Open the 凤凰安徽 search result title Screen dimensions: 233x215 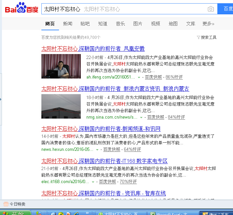(x=93, y=49)
